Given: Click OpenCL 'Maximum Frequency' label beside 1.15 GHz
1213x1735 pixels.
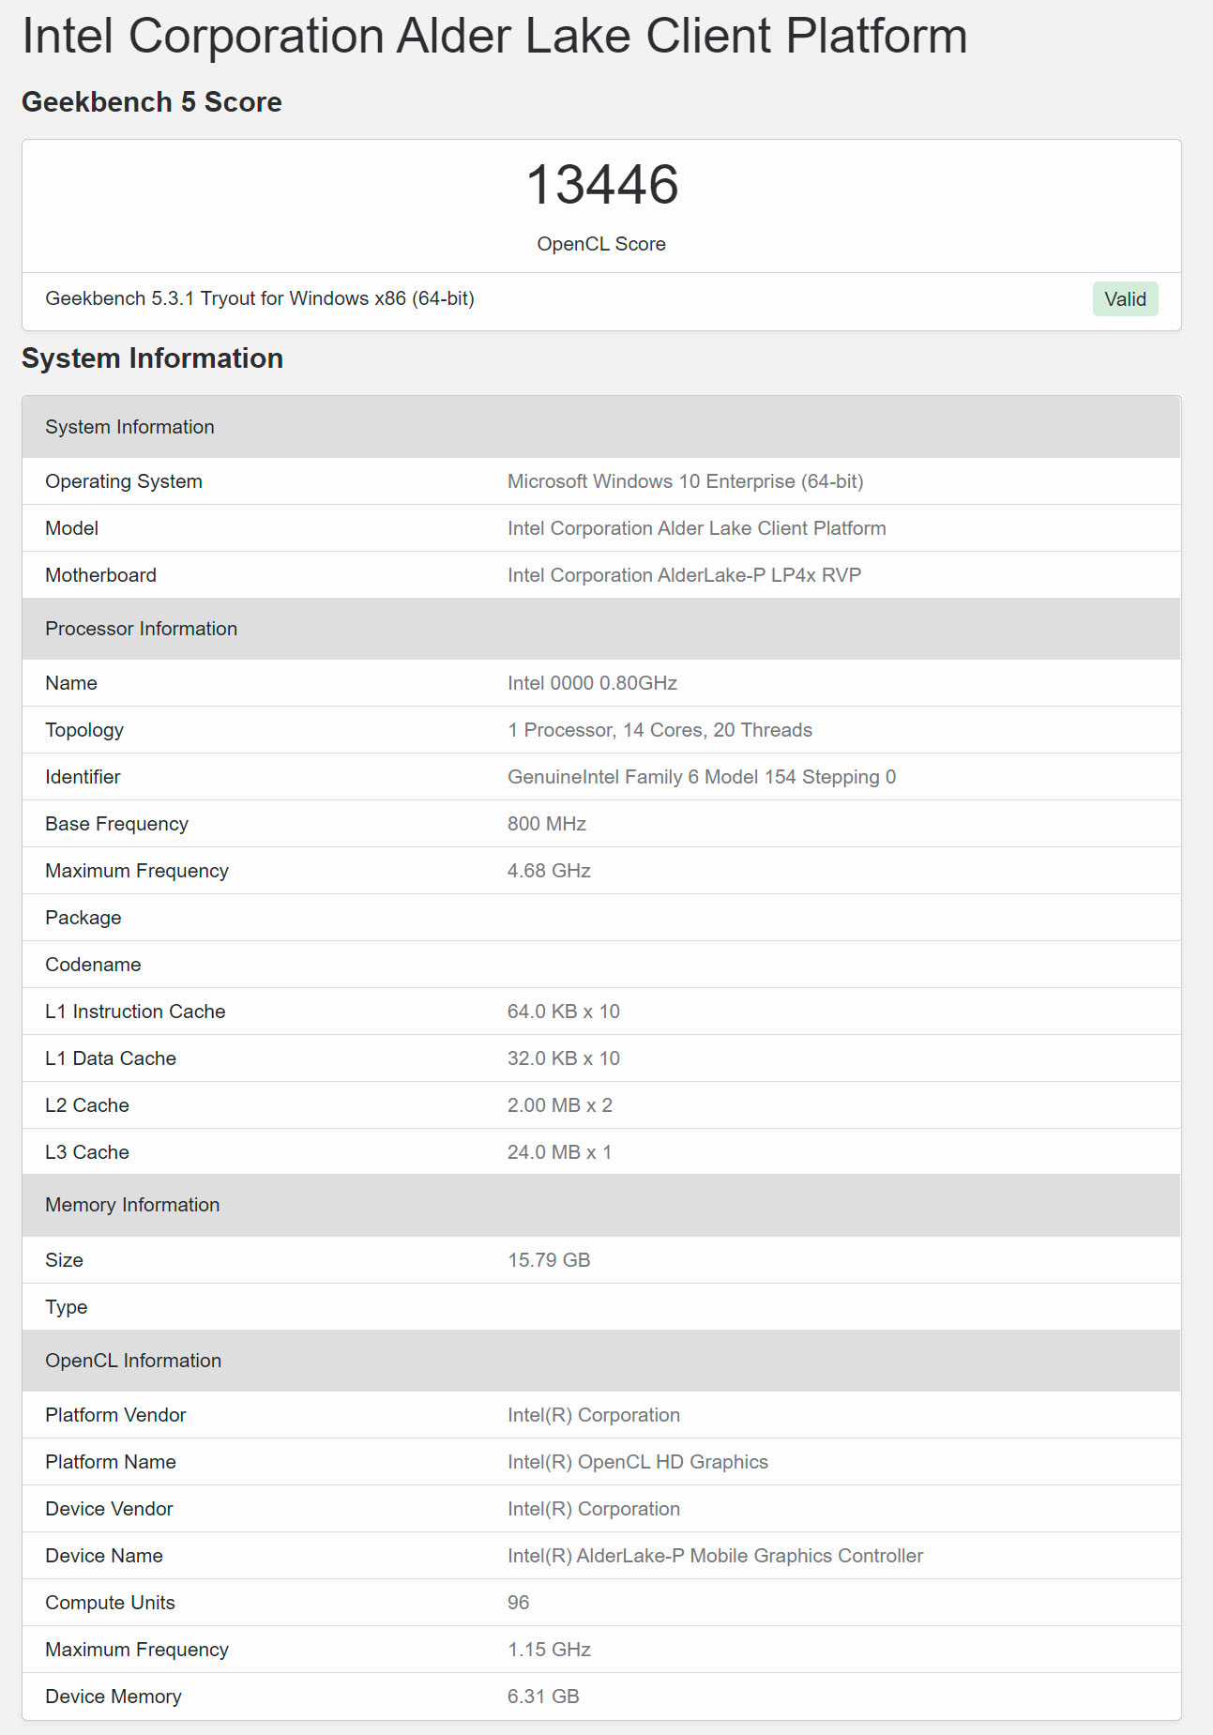Looking at the screenshot, I should [137, 1650].
